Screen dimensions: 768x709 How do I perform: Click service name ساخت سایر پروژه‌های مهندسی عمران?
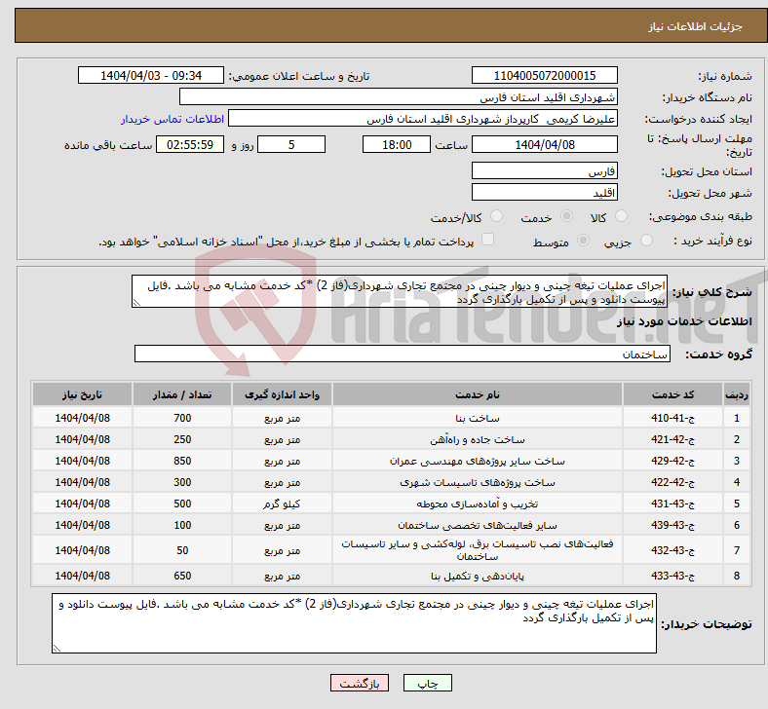point(477,461)
